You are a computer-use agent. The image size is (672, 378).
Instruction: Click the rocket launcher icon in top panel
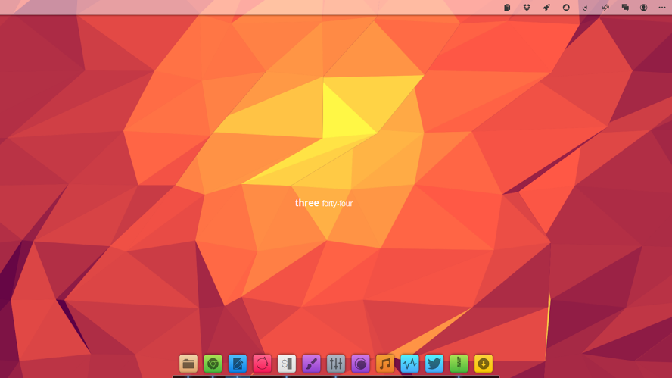(x=546, y=8)
